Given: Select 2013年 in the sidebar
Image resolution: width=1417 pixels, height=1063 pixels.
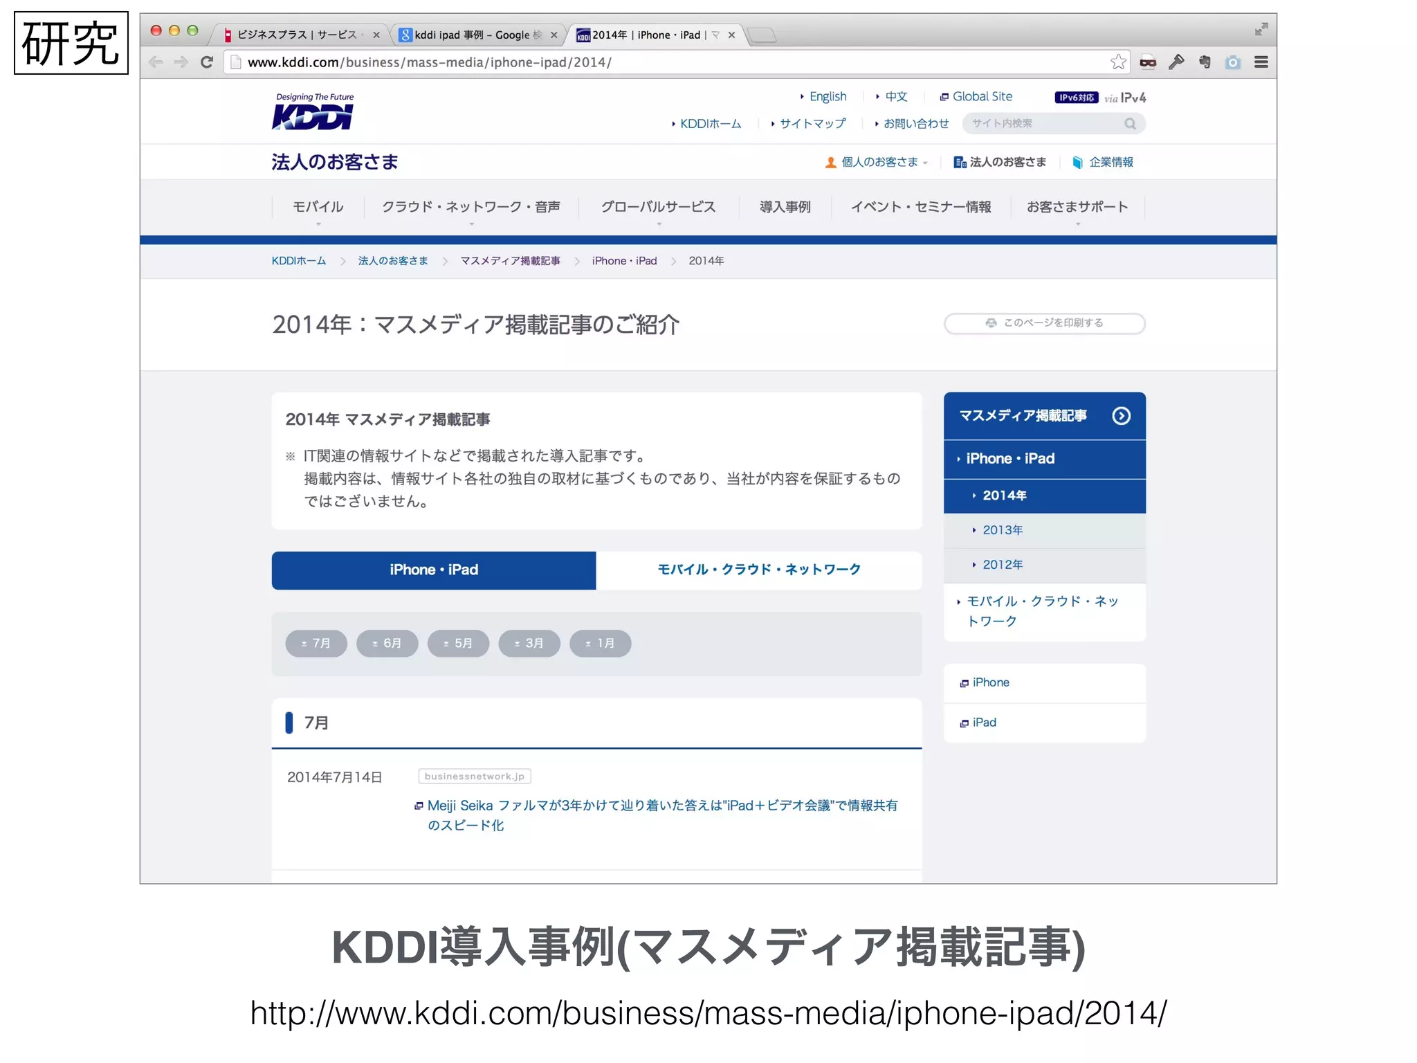Looking at the screenshot, I should tap(1044, 530).
